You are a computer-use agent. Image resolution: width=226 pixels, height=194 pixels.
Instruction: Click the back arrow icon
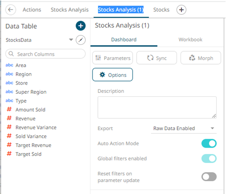pyautogui.click(x=11, y=10)
